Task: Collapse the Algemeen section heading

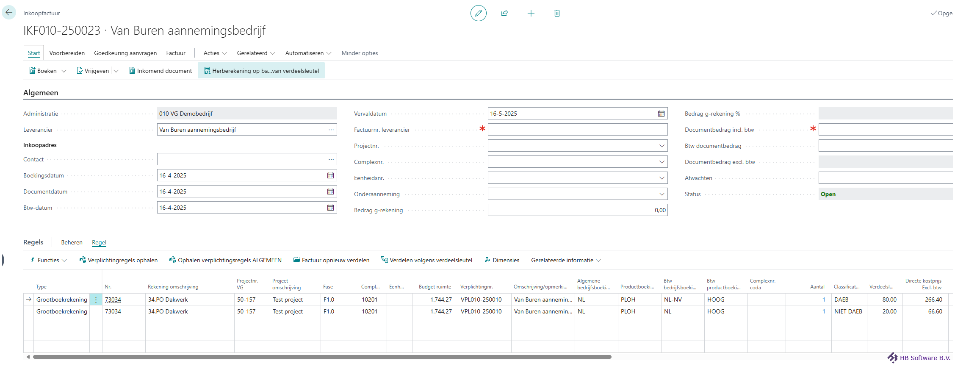Action: click(41, 93)
